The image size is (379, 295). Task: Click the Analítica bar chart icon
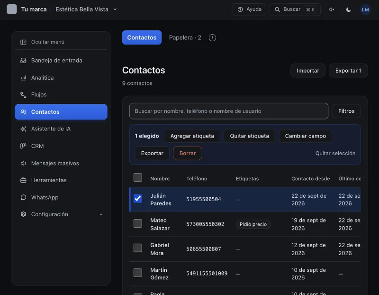tap(23, 78)
